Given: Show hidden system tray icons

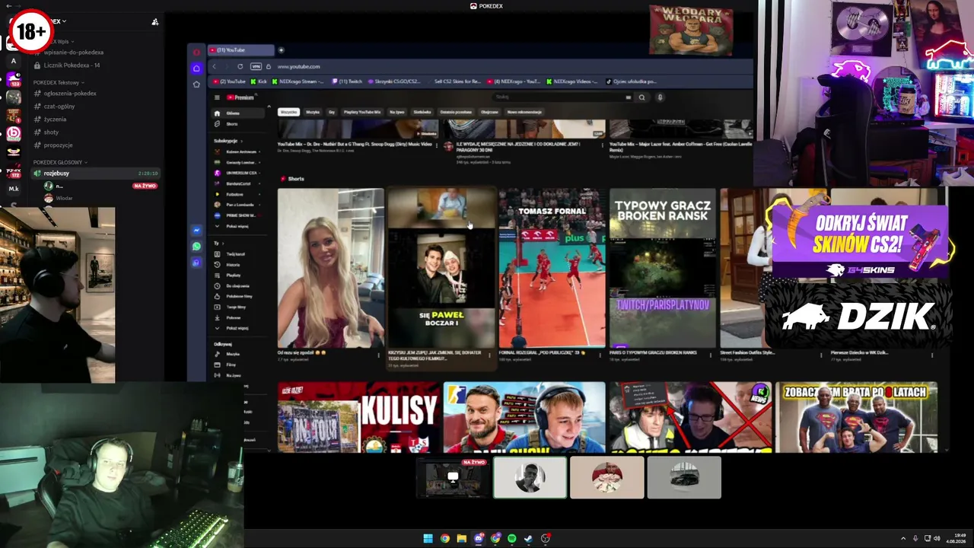Looking at the screenshot, I should pos(903,539).
